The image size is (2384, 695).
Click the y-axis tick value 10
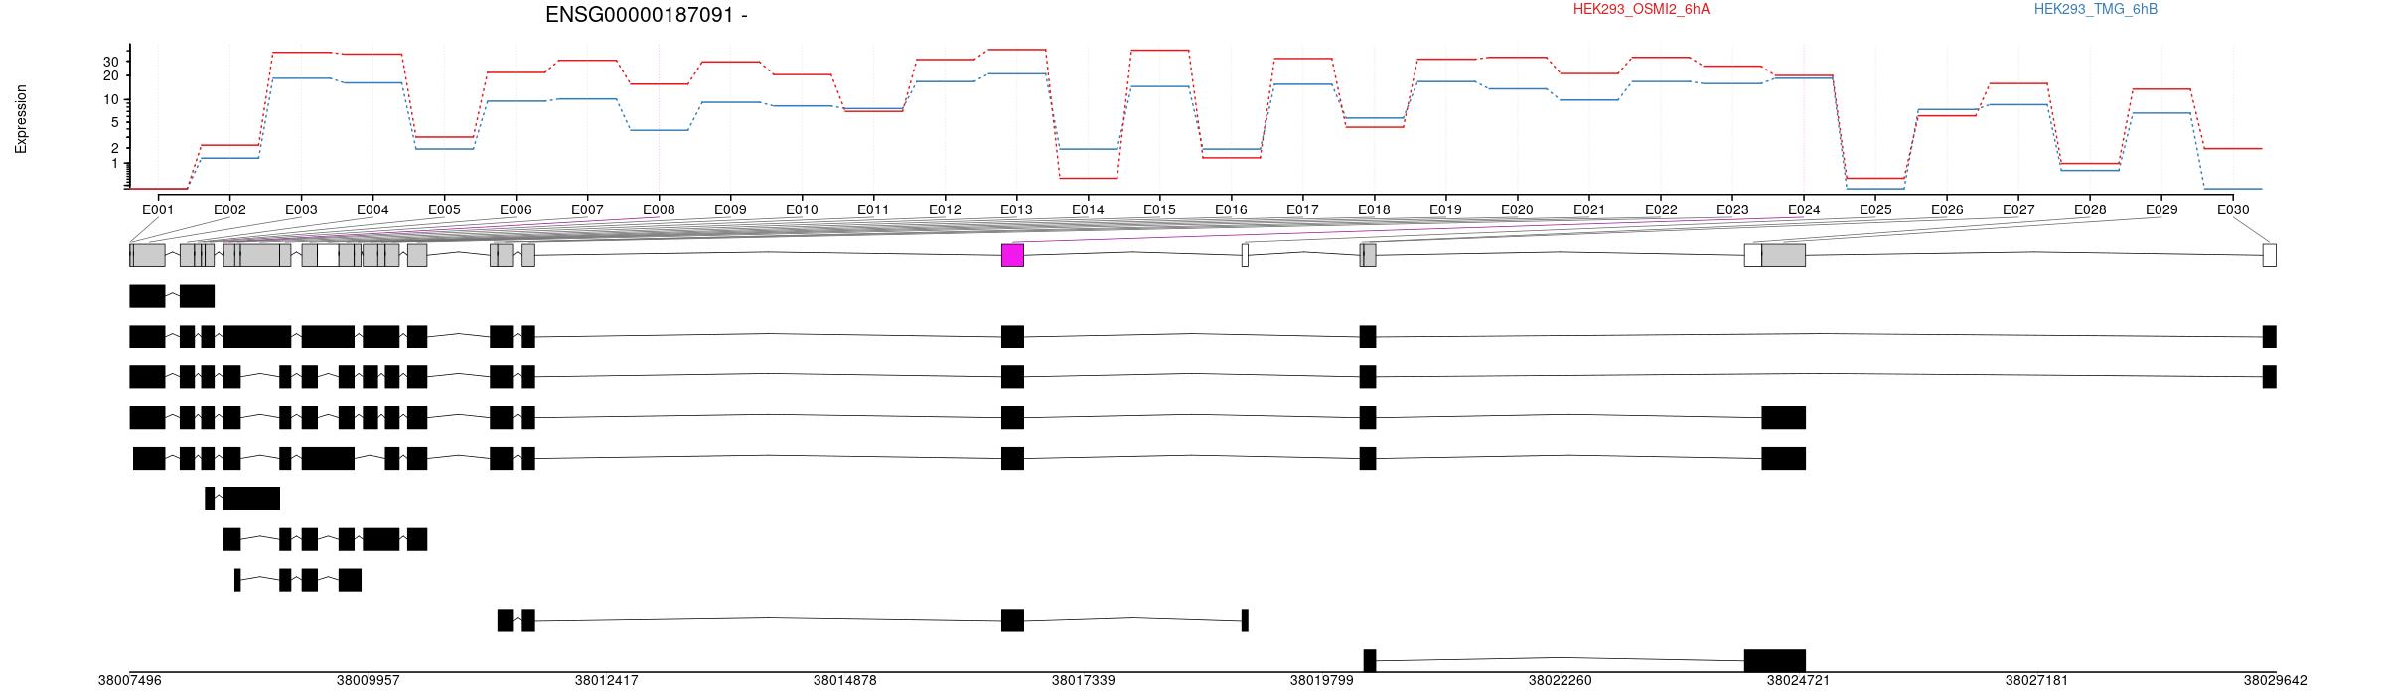point(112,99)
